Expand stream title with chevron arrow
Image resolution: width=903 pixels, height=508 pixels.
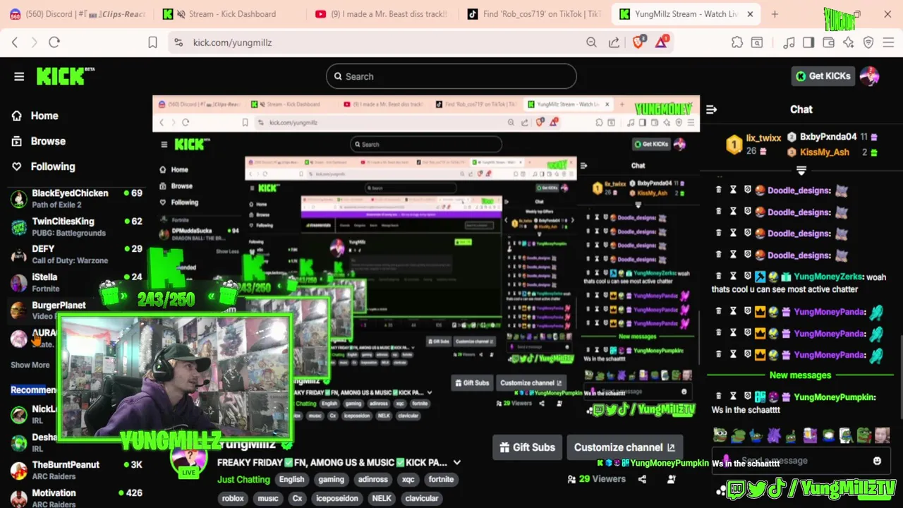(x=457, y=463)
